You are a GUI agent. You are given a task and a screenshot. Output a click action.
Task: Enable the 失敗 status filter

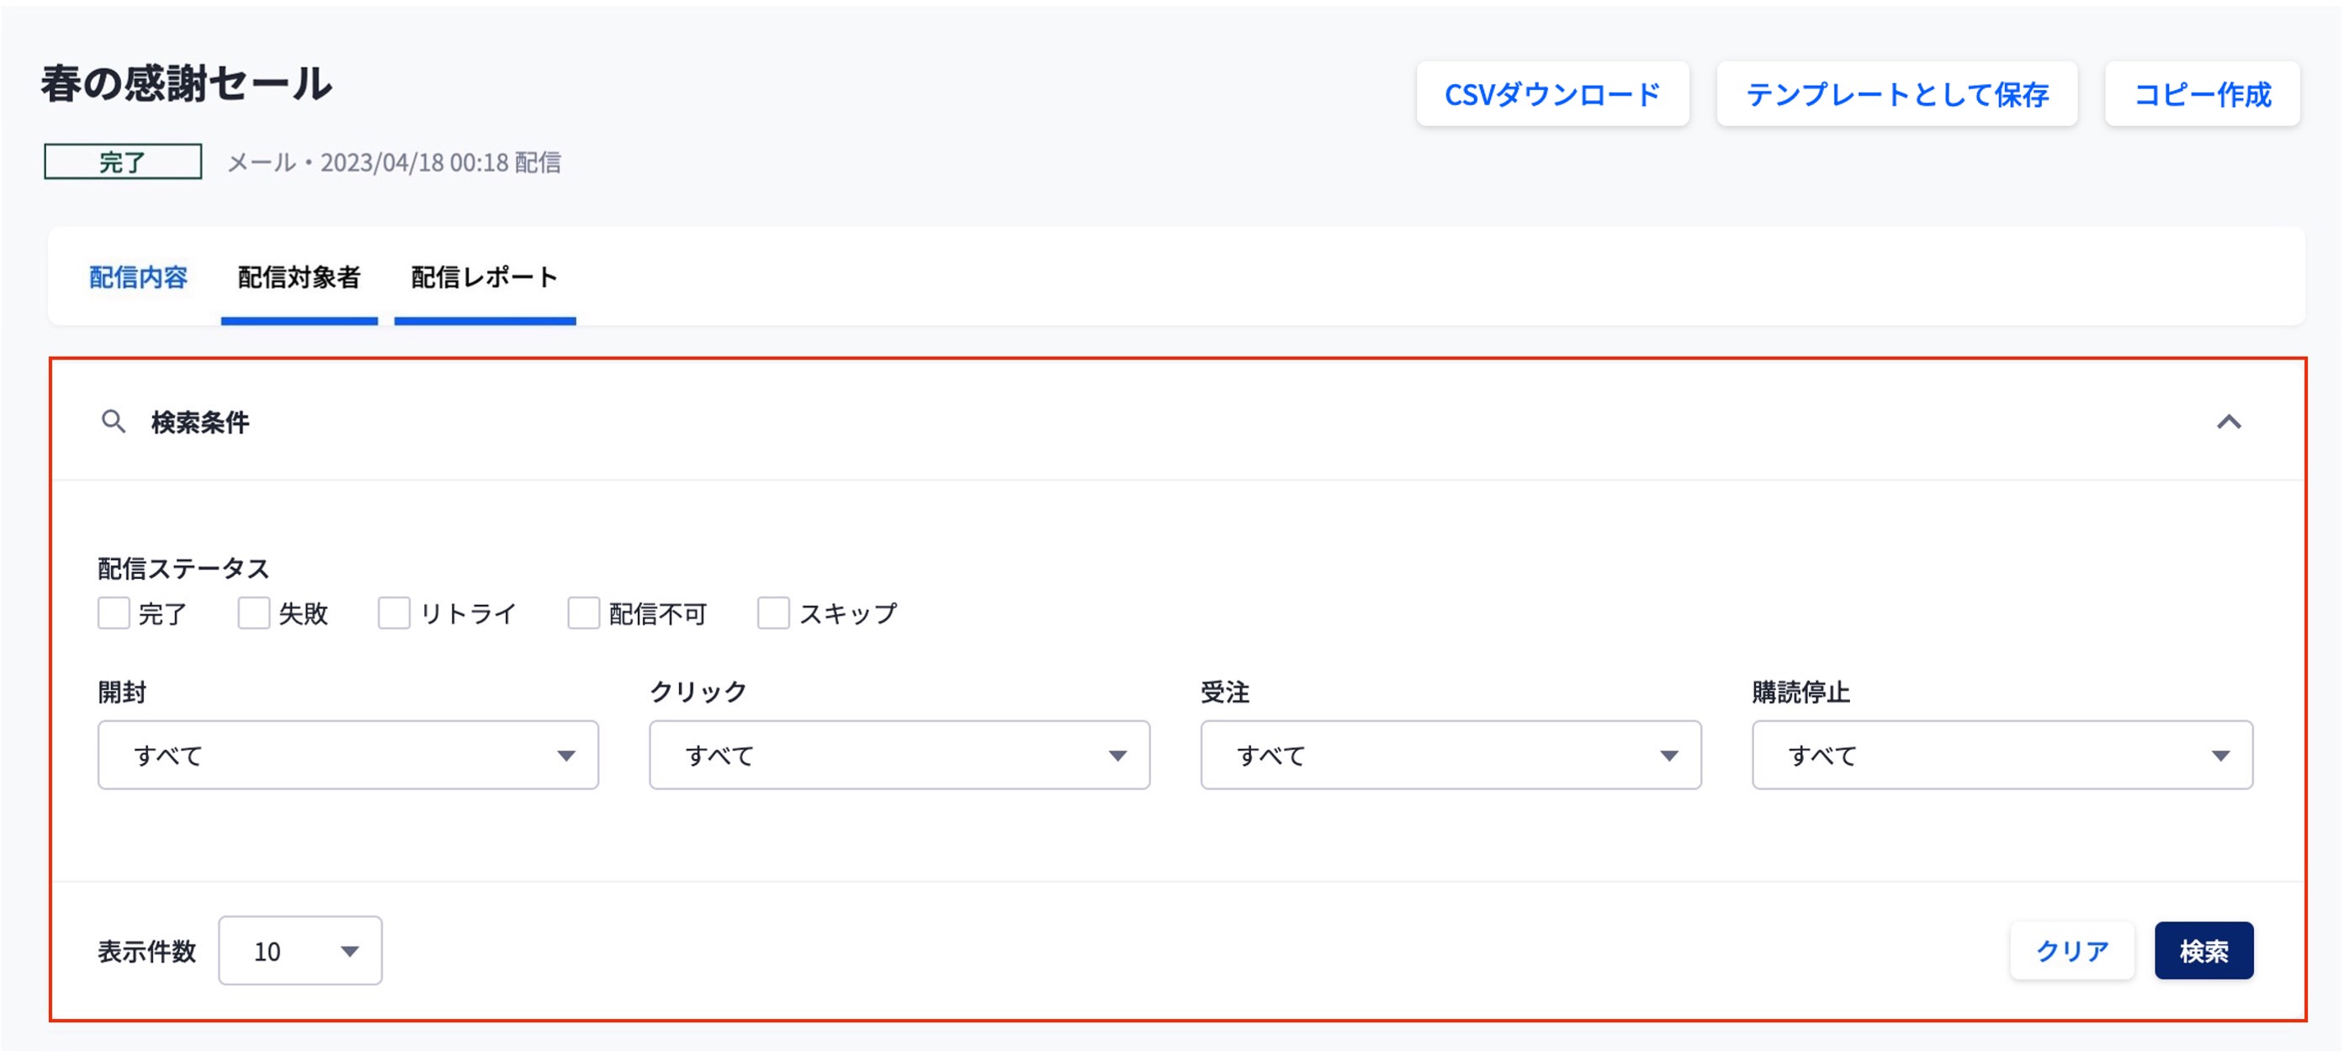[254, 614]
